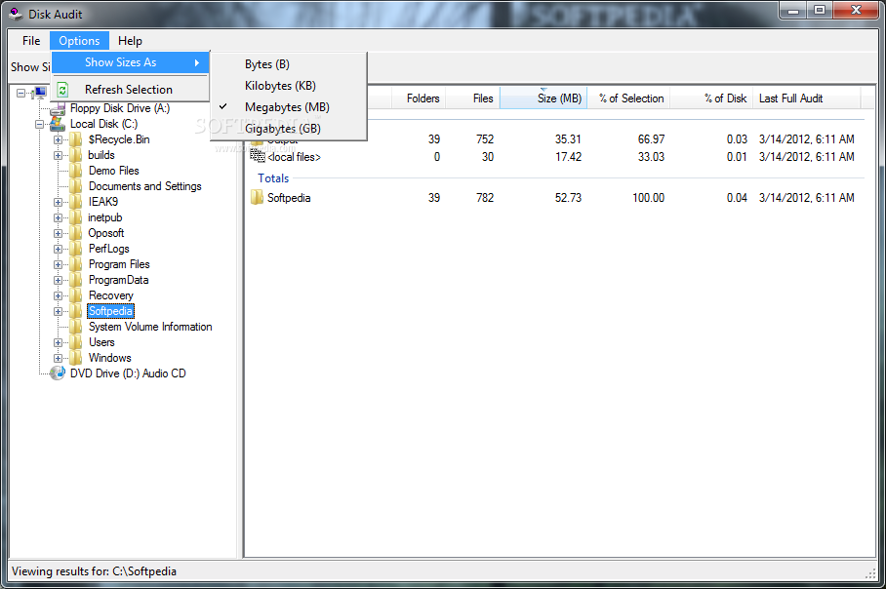Screen dimensions: 886x589
Task: Click the Windows folder icon
Action: [x=76, y=358]
